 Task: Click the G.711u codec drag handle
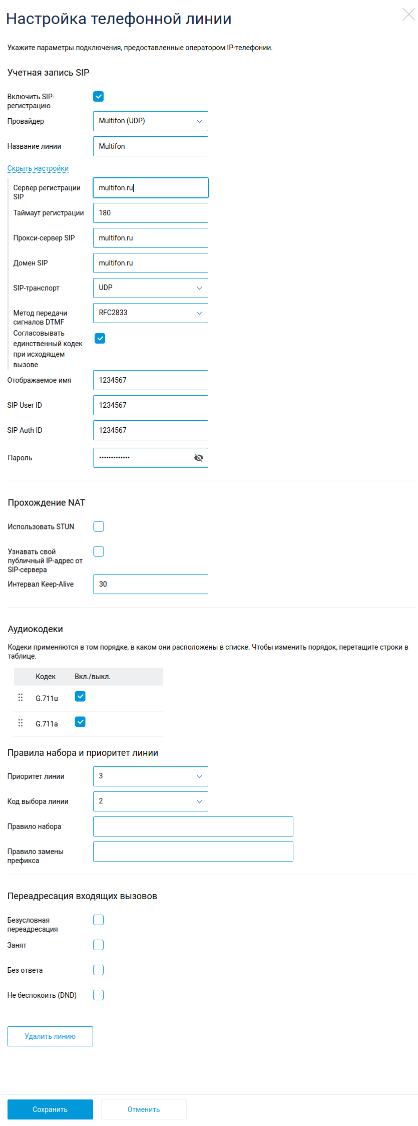[21, 697]
